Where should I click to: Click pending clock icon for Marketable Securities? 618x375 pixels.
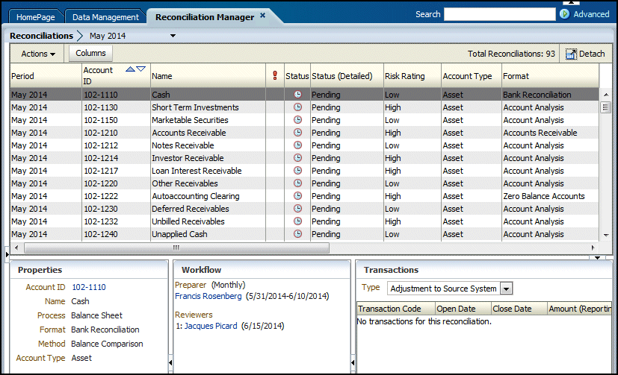click(x=297, y=120)
